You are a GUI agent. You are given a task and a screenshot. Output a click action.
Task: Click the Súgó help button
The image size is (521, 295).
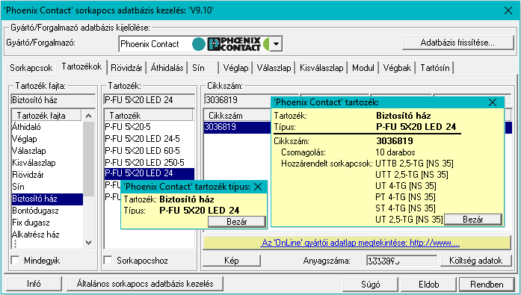tap(371, 285)
